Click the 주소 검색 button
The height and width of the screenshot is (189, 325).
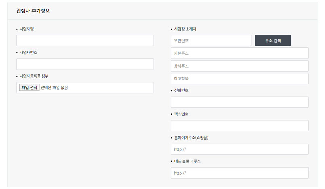point(273,41)
